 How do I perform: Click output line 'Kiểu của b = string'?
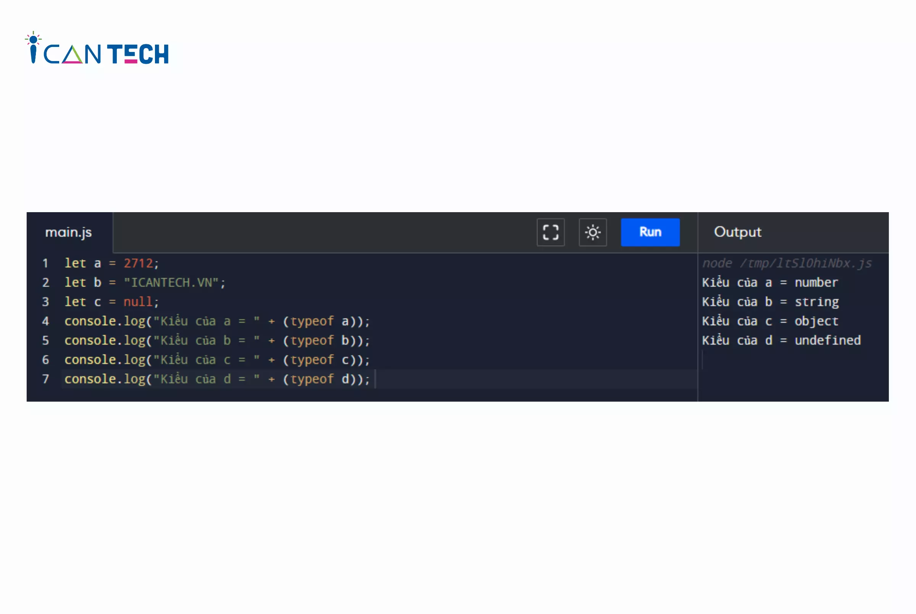point(770,301)
